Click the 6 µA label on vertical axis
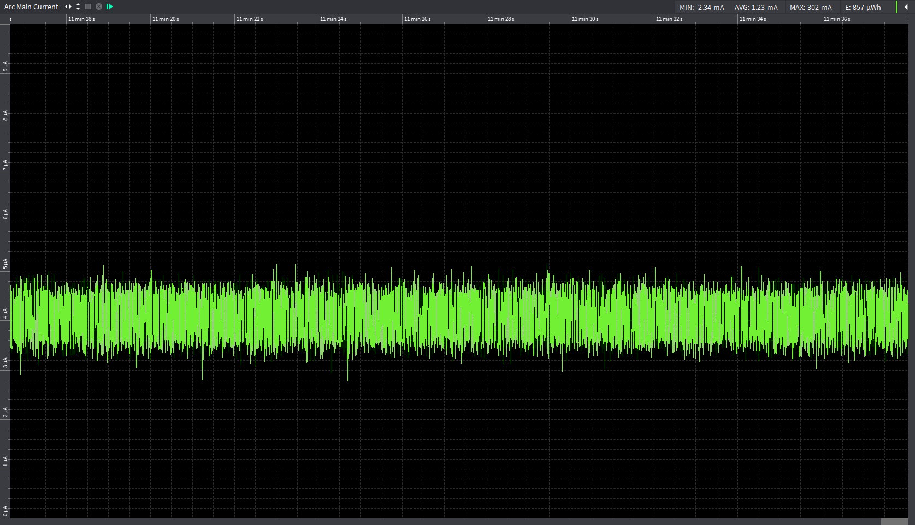Viewport: 915px width, 525px height. pyautogui.click(x=5, y=214)
